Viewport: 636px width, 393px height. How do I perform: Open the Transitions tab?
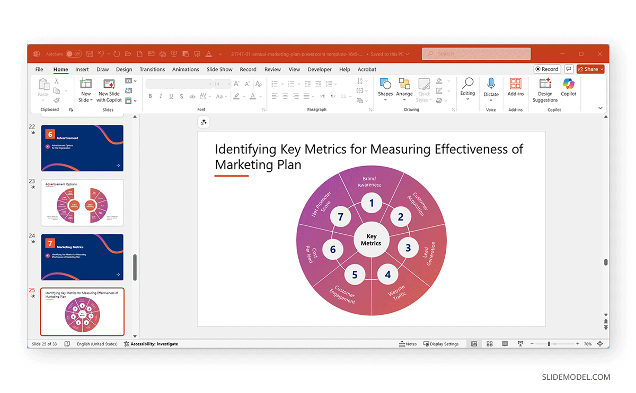[x=152, y=69]
